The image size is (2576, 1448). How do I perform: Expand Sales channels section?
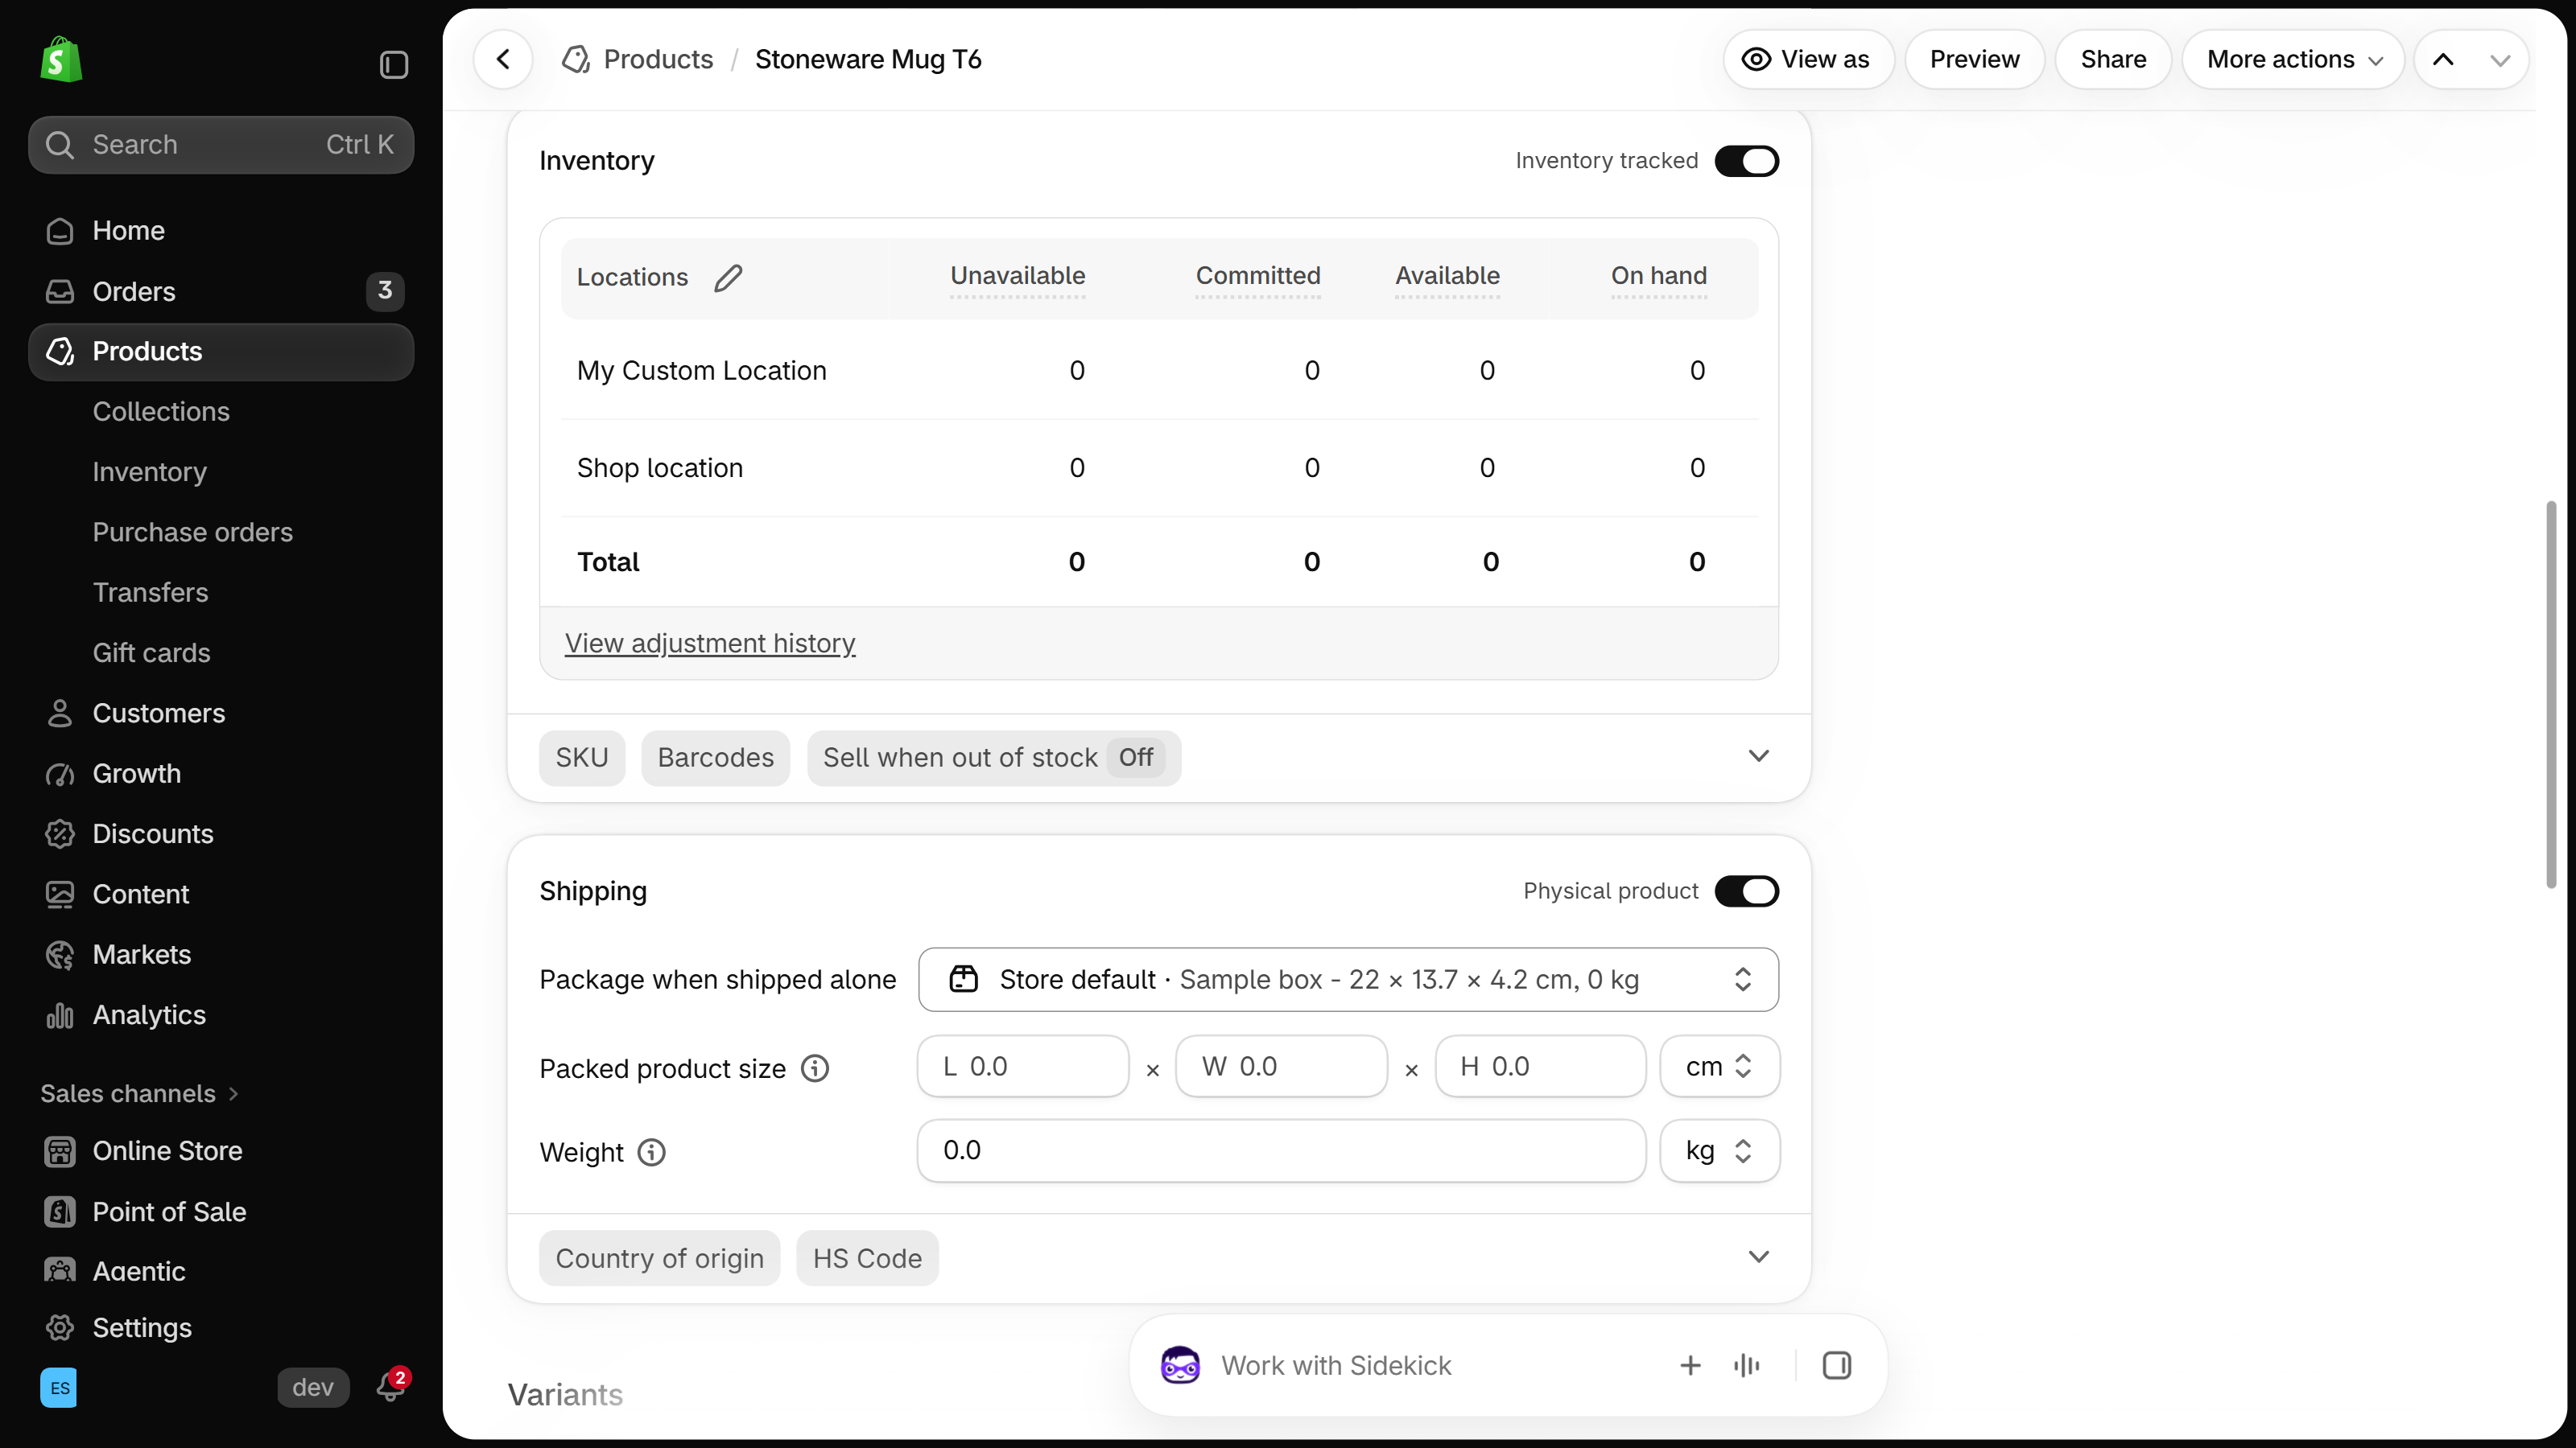pyautogui.click(x=139, y=1093)
